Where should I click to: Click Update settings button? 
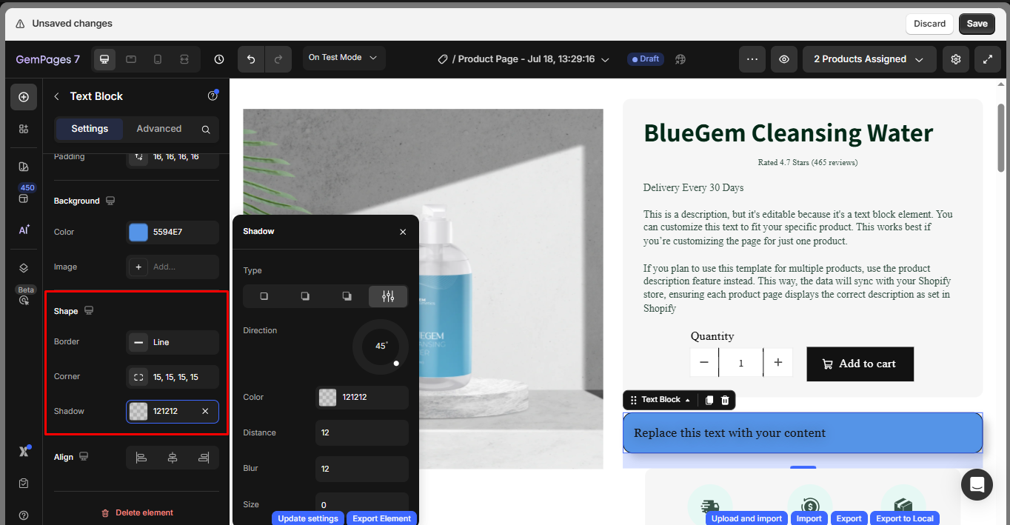pyautogui.click(x=308, y=518)
